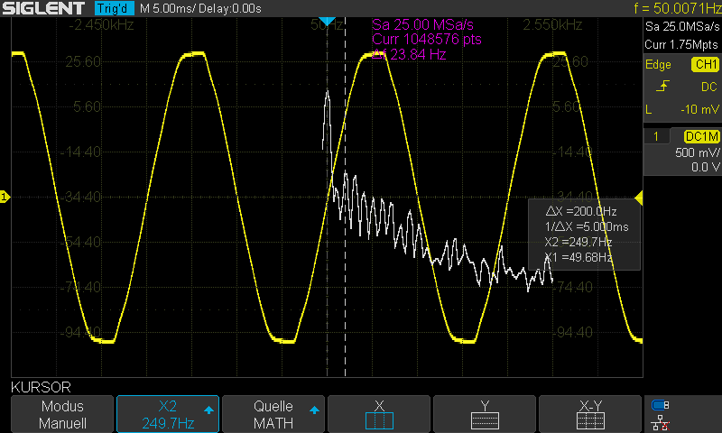Click the magenta Sa 25.00 MSa/s FFT readout

pos(422,25)
